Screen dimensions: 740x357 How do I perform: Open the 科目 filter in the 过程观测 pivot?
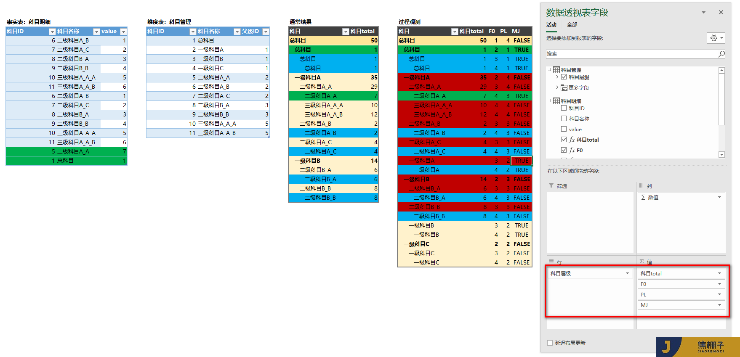[455, 32]
